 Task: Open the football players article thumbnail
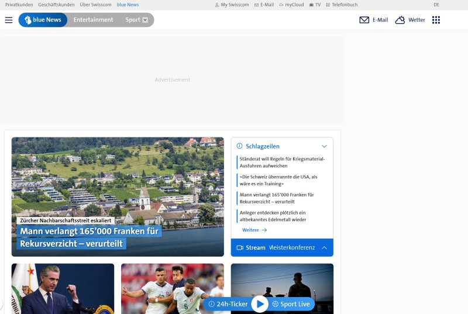[172, 288]
